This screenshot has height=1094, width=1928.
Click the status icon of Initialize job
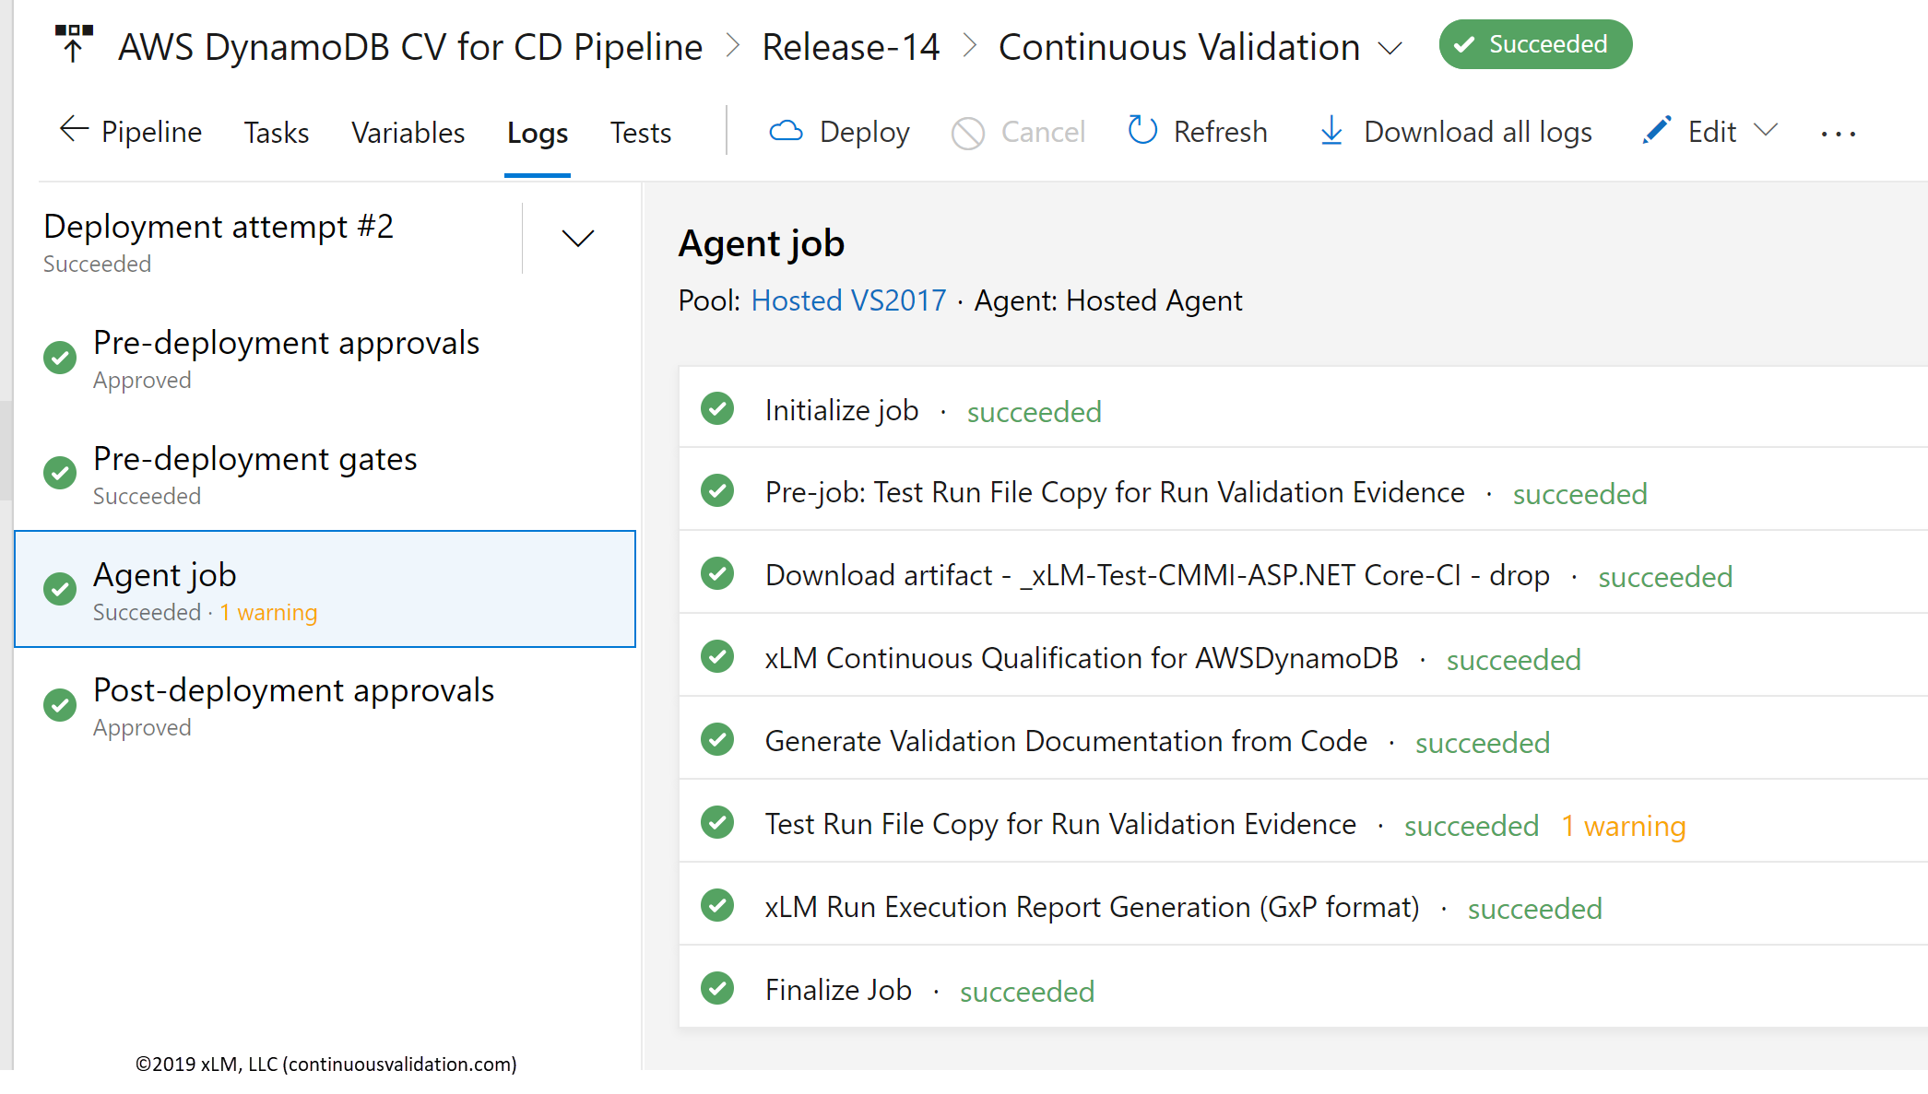click(717, 408)
